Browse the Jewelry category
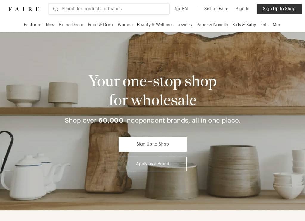The image size is (305, 221). pyautogui.click(x=185, y=25)
